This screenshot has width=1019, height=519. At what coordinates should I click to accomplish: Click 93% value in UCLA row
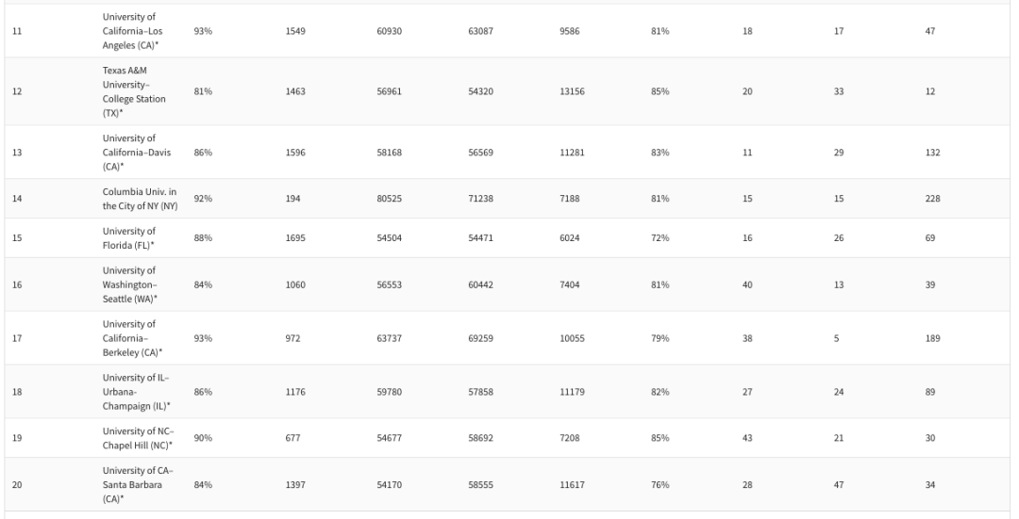pos(203,31)
